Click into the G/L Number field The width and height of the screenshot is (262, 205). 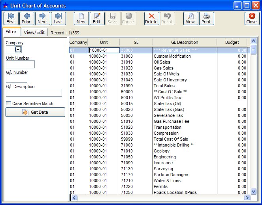coord(17,79)
